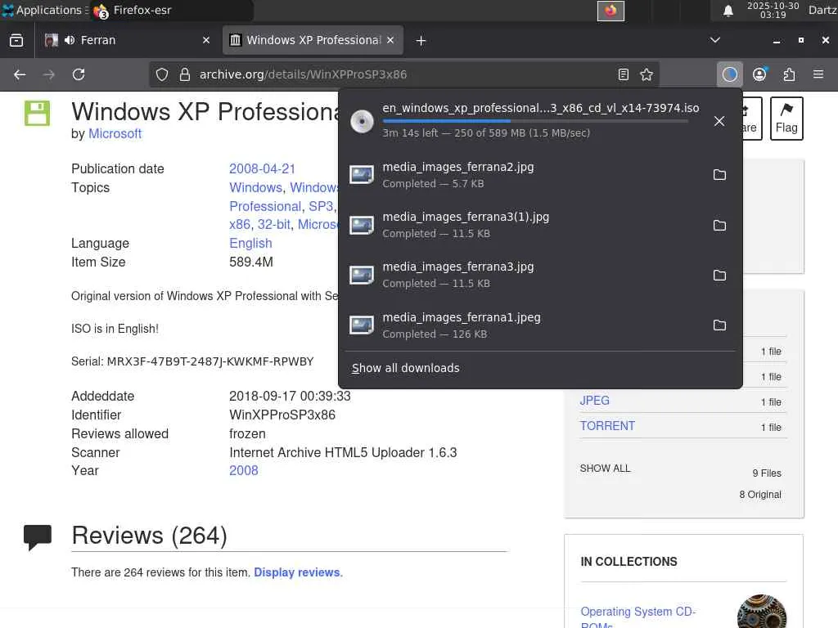
Task: Click the SP3 topic link
Action: pos(321,206)
